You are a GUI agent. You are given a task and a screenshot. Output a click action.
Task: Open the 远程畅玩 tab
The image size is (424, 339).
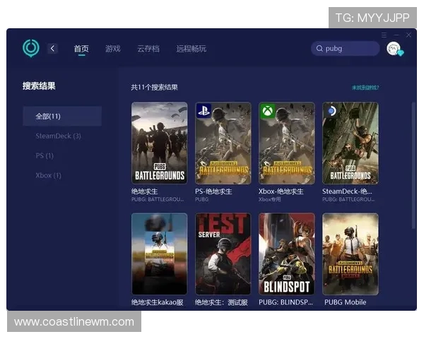pos(191,49)
